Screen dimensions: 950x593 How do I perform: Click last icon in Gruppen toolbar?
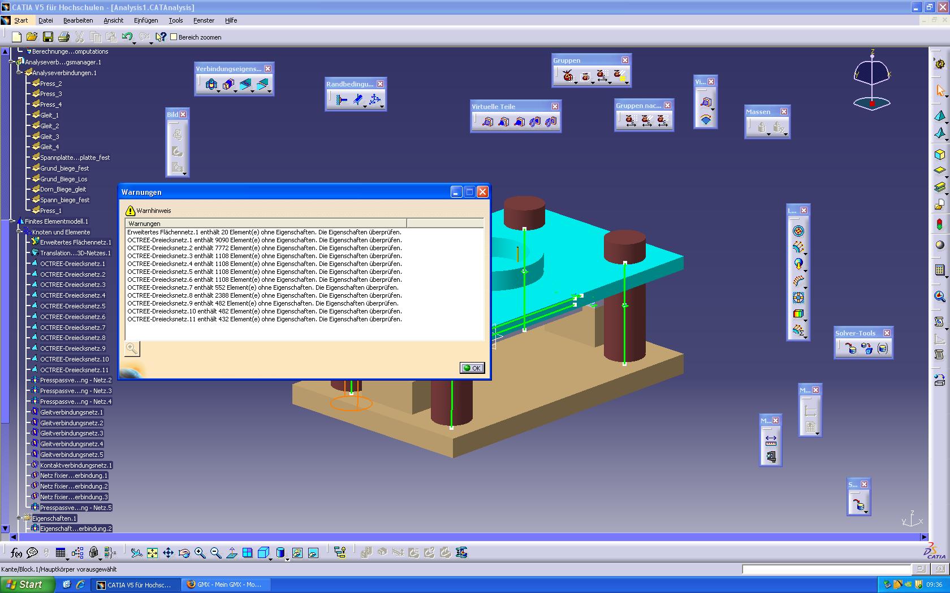tap(619, 76)
